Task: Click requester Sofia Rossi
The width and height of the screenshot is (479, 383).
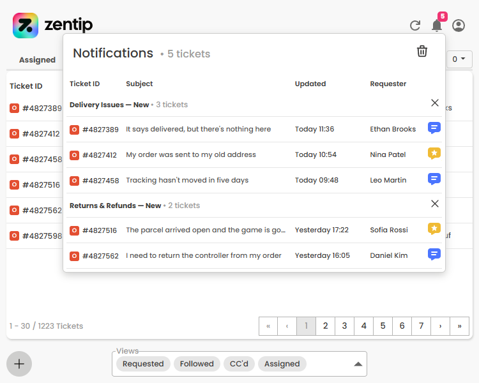Action: pos(389,230)
